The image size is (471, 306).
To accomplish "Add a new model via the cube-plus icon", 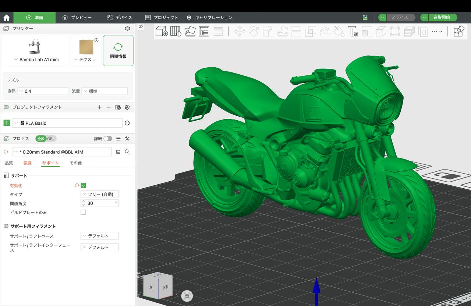I will [x=161, y=31].
